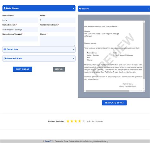Click the preview scroll-down arrow
Image resolution: width=150 pixels, height=143 pixels.
[144, 89]
